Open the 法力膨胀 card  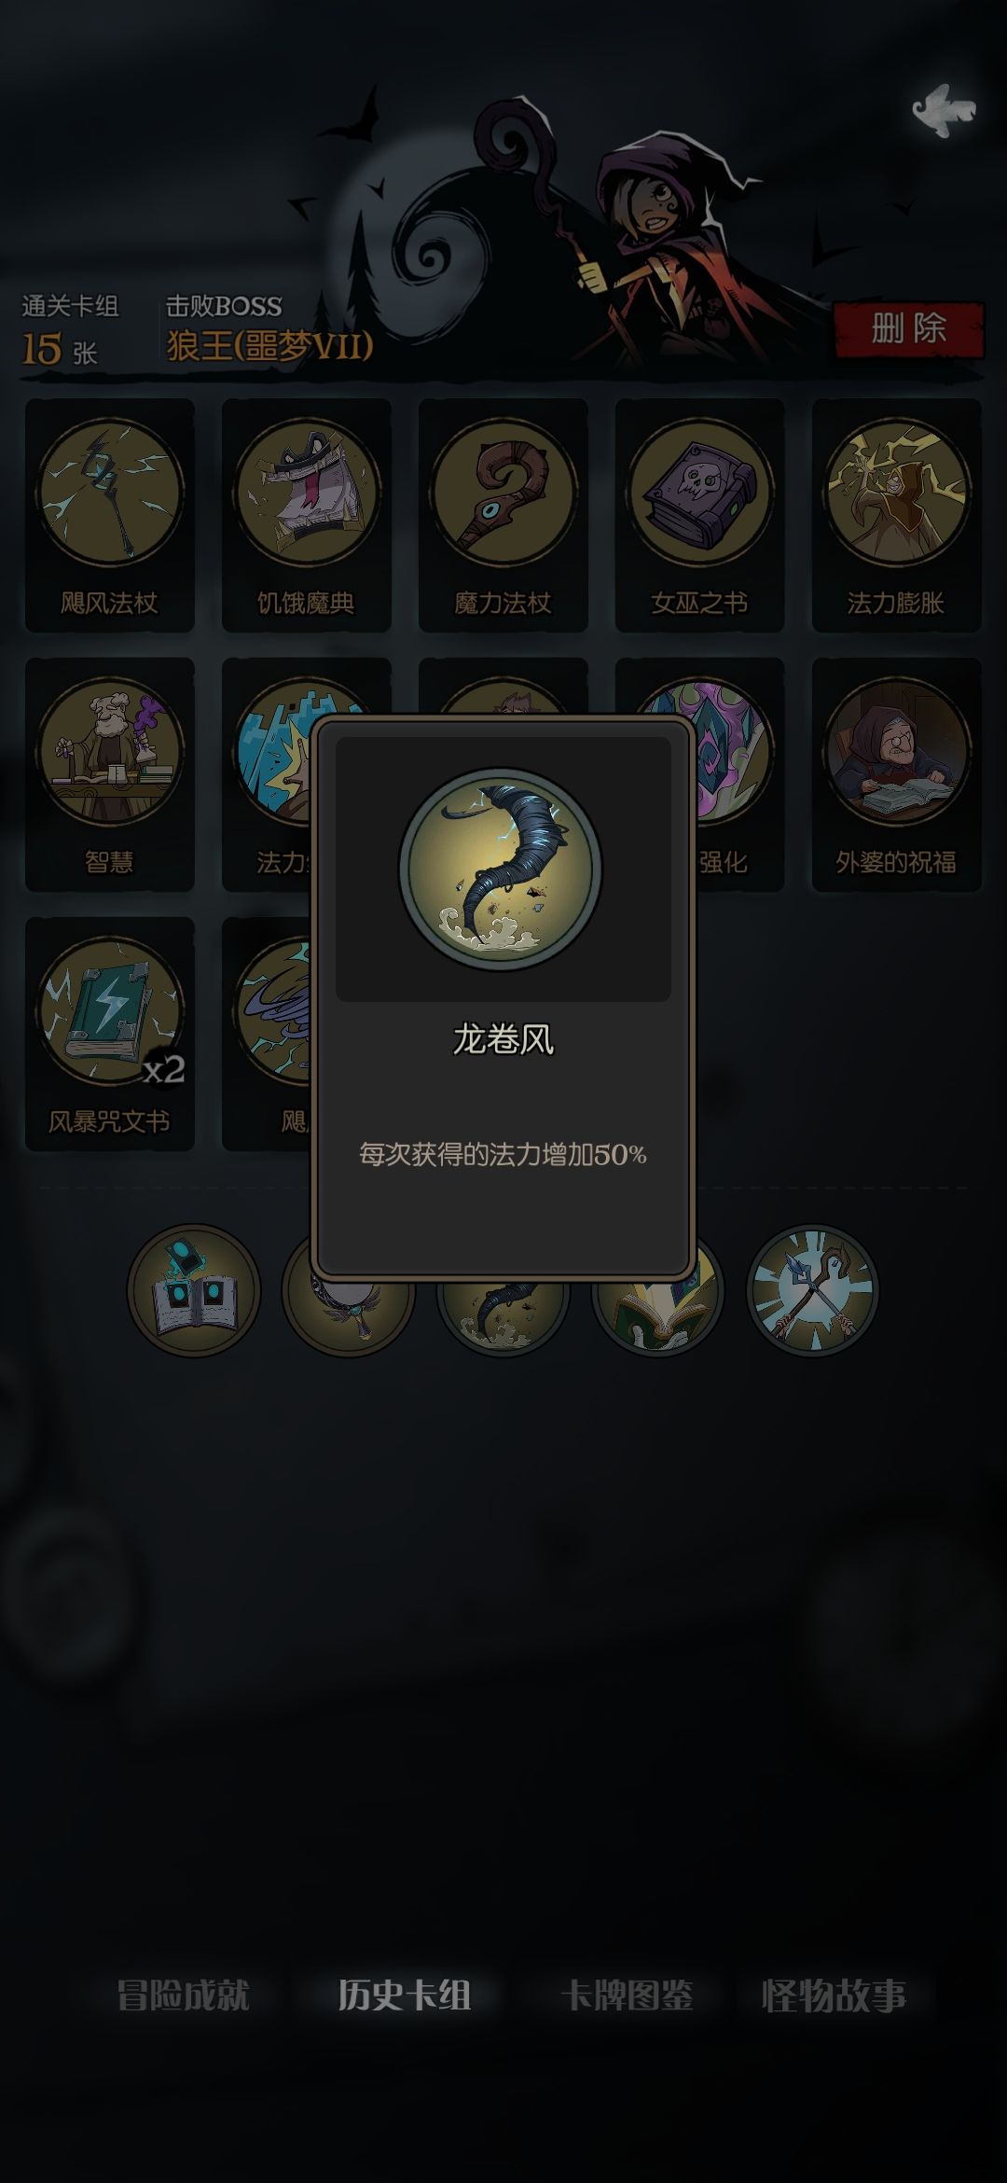coord(896,515)
